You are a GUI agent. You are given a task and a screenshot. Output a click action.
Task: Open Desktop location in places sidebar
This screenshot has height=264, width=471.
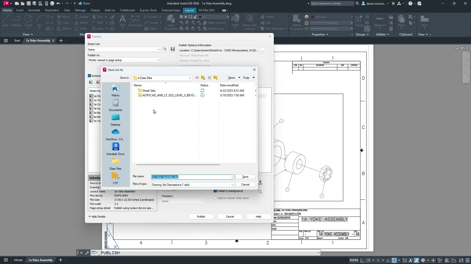116,120
